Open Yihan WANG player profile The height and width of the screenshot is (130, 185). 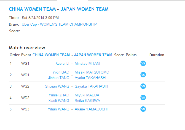point(58,109)
